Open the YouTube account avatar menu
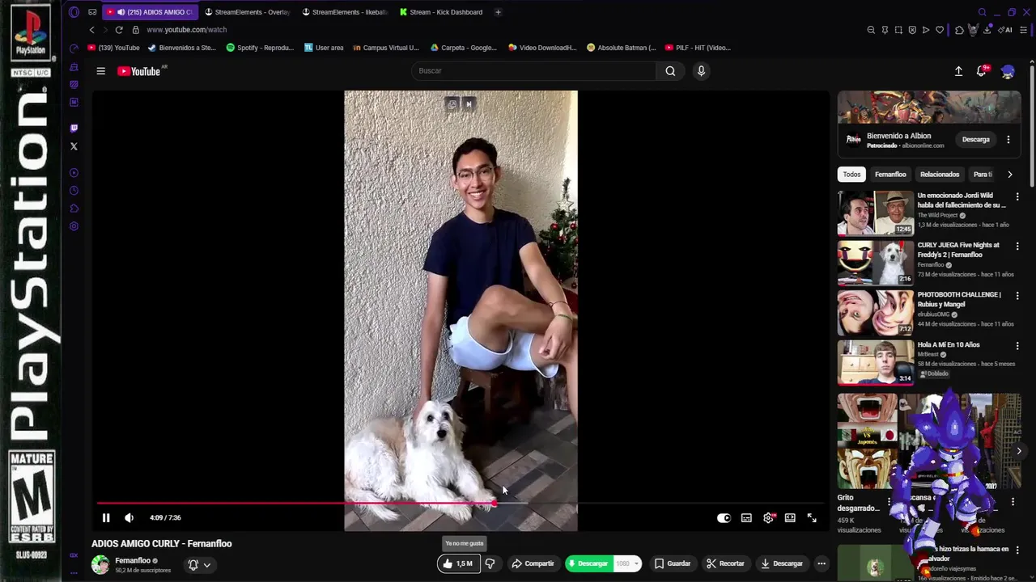Viewport: 1036px width, 582px height. coord(1008,71)
